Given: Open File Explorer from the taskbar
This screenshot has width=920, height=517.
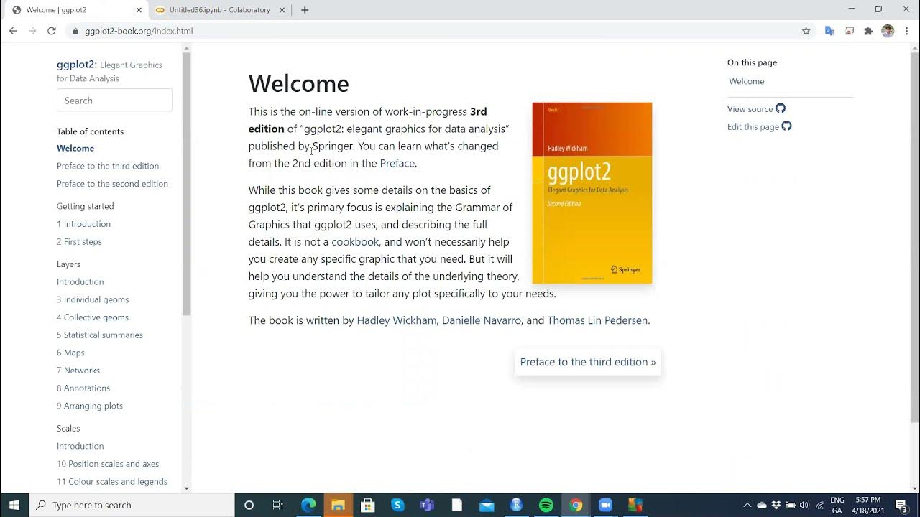Looking at the screenshot, I should [x=338, y=505].
